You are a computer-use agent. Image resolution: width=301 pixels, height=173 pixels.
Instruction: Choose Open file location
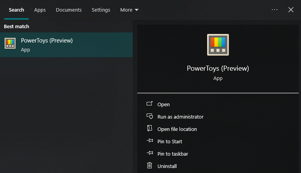(x=177, y=129)
